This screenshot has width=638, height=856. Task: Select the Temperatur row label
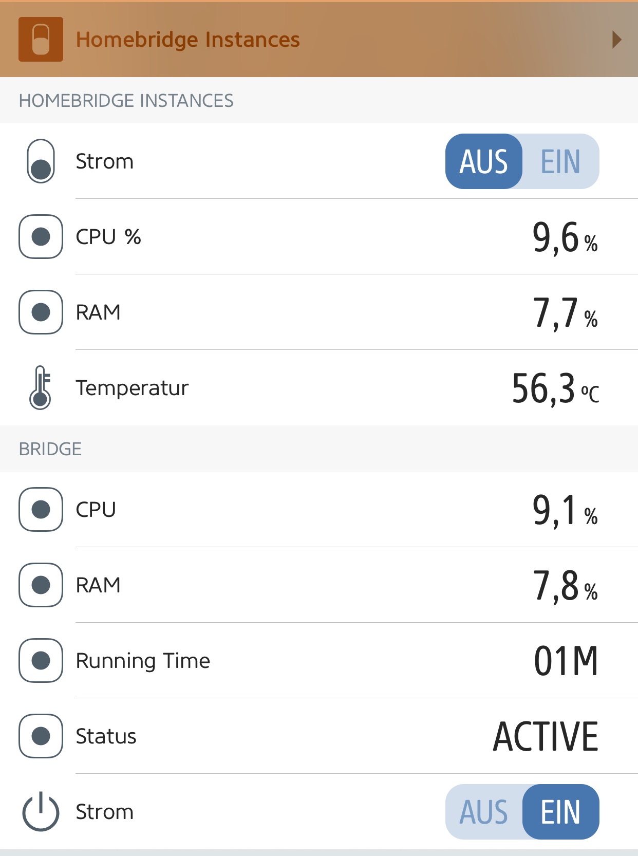coord(132,388)
